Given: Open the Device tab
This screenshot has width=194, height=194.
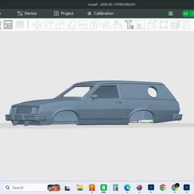Looking at the screenshot, I should (x=27, y=13).
